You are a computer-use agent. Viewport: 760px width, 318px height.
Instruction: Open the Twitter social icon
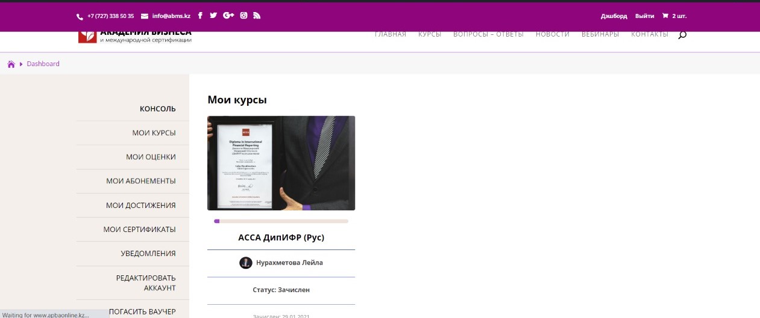213,16
